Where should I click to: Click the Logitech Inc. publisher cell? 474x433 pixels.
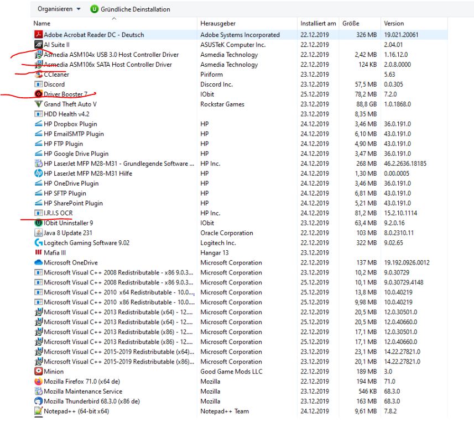click(x=218, y=243)
